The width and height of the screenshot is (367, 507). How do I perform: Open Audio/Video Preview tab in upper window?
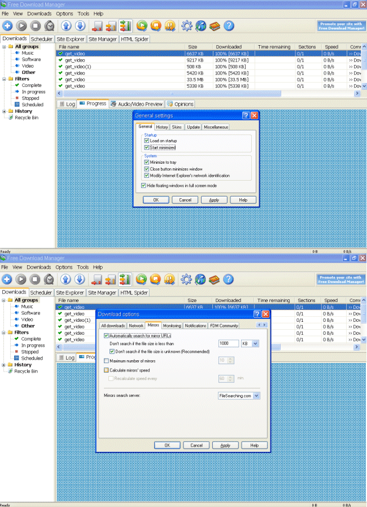pyautogui.click(x=137, y=104)
